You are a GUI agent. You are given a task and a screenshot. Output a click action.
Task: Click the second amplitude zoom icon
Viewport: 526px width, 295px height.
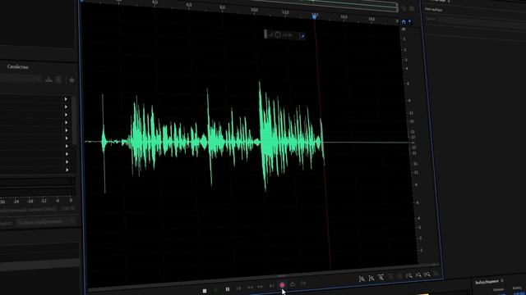click(x=371, y=278)
